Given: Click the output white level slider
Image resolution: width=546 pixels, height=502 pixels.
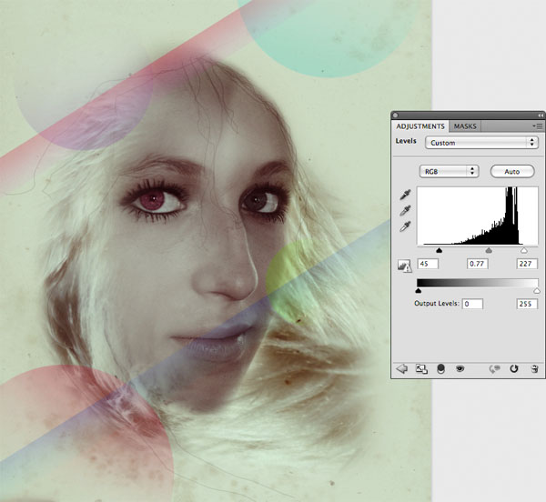Looking at the screenshot, I should (x=537, y=290).
